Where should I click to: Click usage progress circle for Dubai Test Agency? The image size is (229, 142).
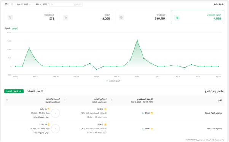pos(56,113)
